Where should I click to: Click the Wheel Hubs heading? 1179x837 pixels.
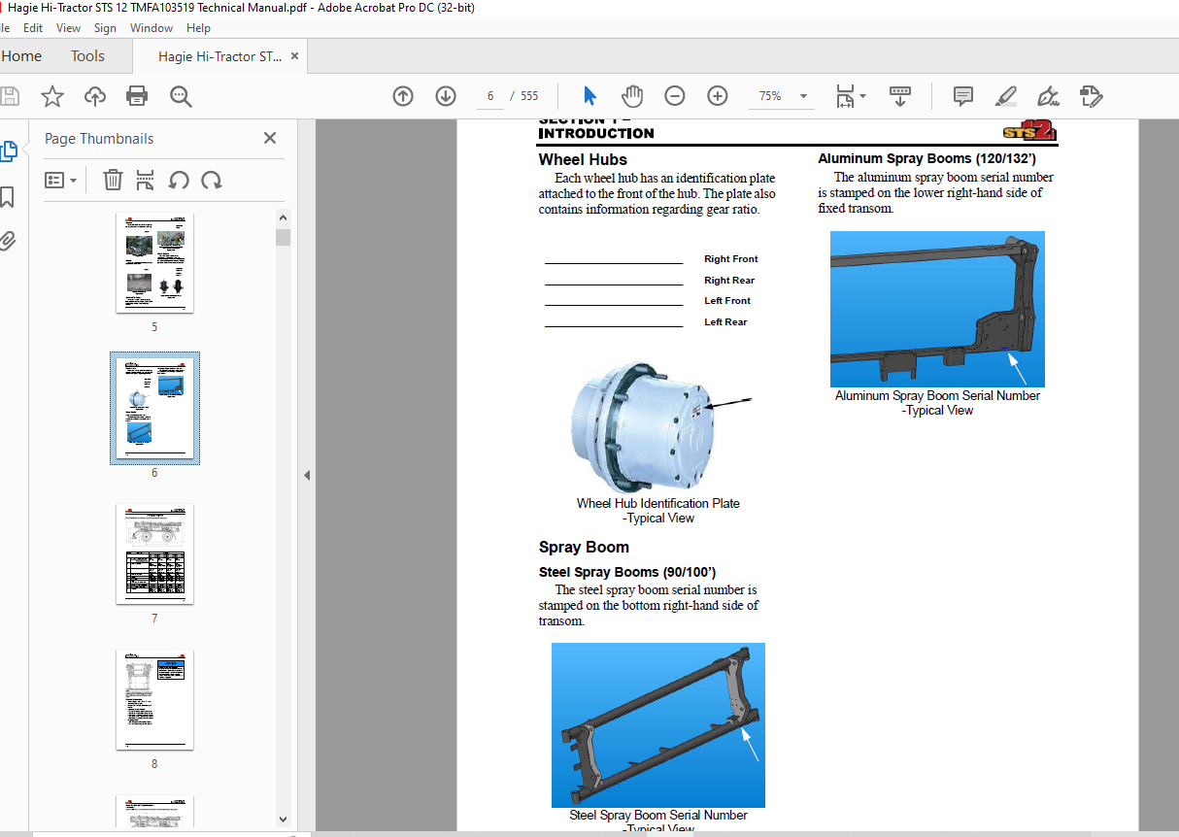point(583,159)
